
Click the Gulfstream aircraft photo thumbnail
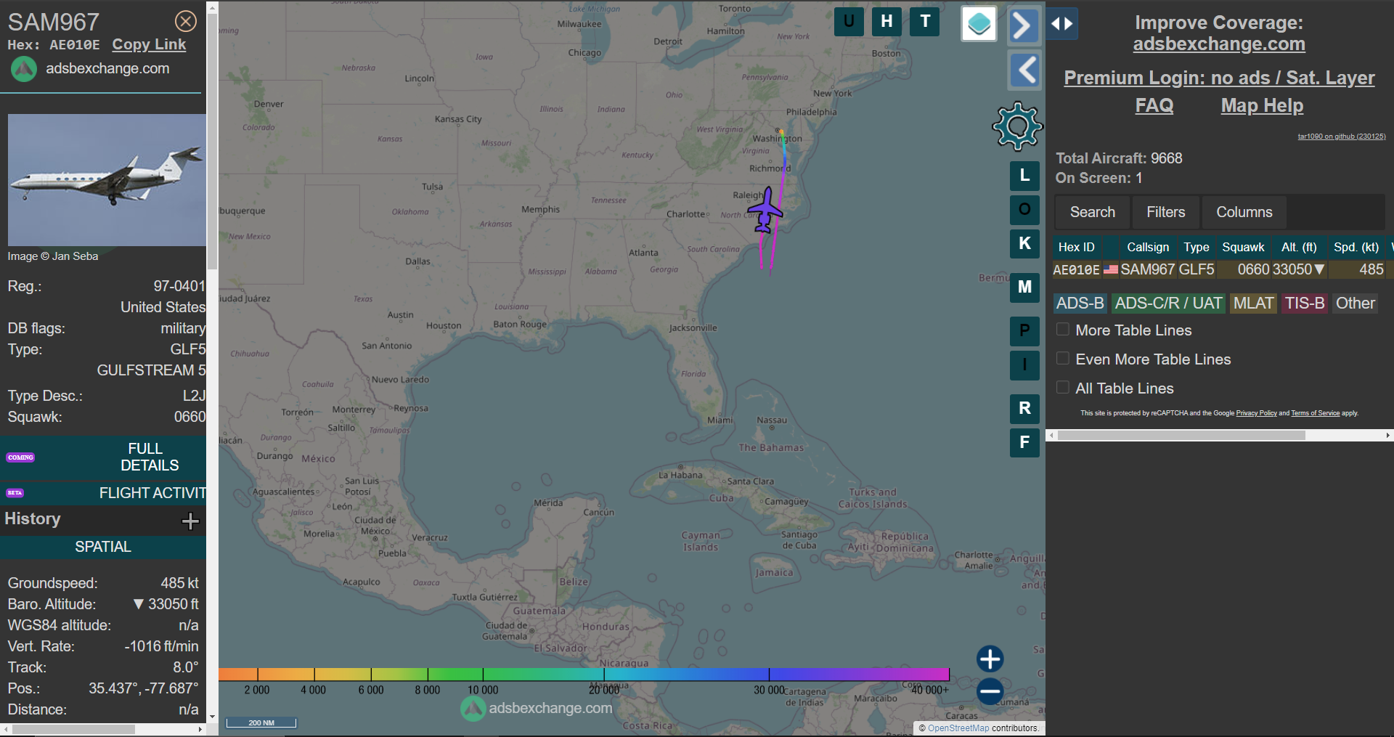tap(107, 180)
